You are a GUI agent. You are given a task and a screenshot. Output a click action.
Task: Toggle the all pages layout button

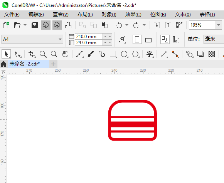[165, 39]
